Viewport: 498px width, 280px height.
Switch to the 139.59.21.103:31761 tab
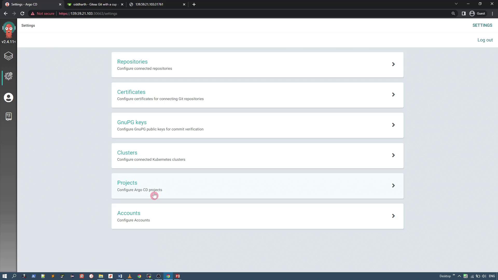[x=149, y=4]
